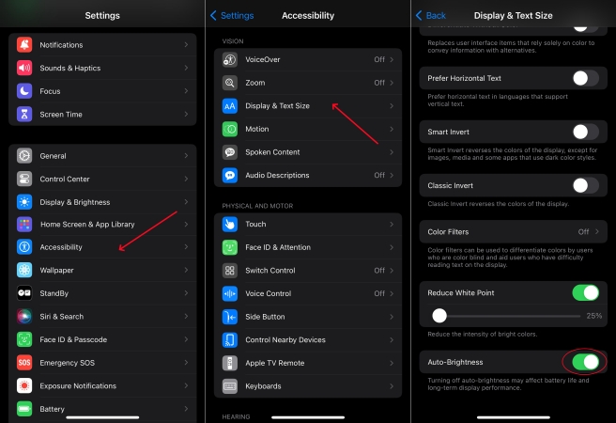Image resolution: width=616 pixels, height=423 pixels.
Task: Open Spoken Content row chevron
Action: [x=392, y=152]
